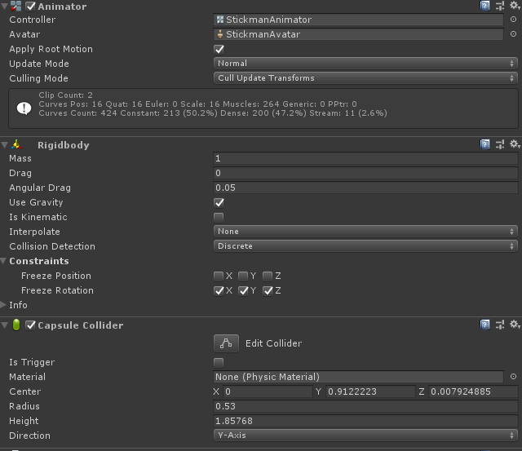The width and height of the screenshot is (522, 451).
Task: Enable Freeze Position X checkbox
Action: (x=219, y=276)
